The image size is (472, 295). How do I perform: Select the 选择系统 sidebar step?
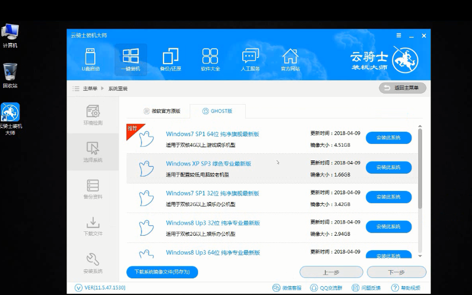[93, 152]
